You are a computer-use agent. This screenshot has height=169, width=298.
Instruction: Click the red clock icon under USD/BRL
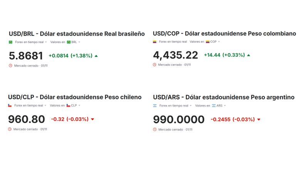(10, 66)
